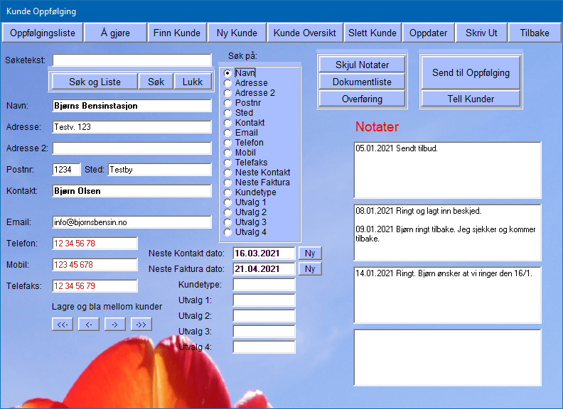Select the Neste Kontakt radio option
This screenshot has width=563, height=409.
[227, 173]
